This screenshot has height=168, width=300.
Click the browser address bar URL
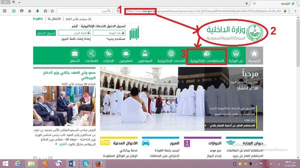[204, 11]
